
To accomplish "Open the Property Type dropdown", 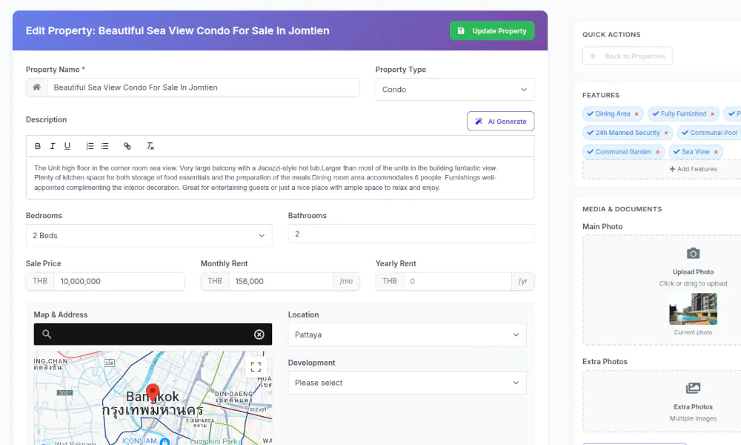I will (455, 90).
